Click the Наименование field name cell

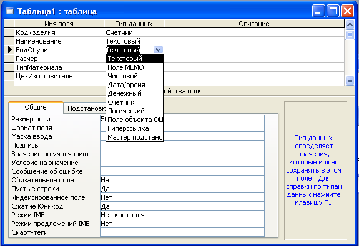[59, 41]
